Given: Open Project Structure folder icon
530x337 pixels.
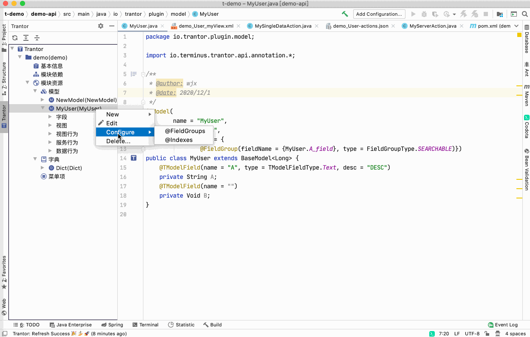Looking at the screenshot, I should click(499, 14).
